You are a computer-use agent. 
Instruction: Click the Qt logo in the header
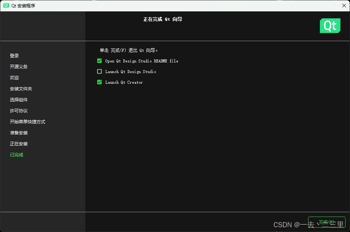click(x=330, y=26)
